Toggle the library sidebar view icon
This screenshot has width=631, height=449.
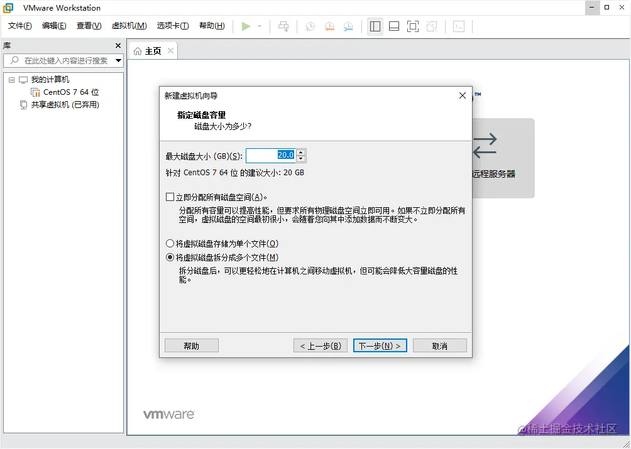(x=375, y=26)
